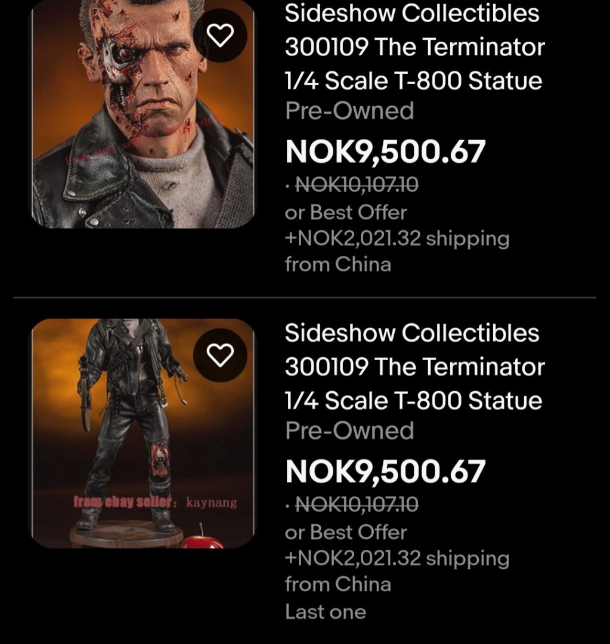The image size is (610, 644).
Task: Tap the heart on the face close-up listing
Action: click(x=222, y=36)
